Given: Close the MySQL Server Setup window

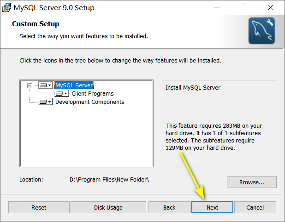Looking at the screenshot, I should (270, 7).
